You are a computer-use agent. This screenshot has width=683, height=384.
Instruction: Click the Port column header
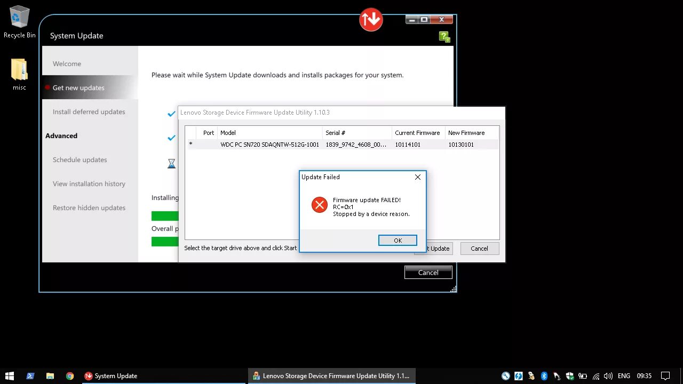click(207, 133)
